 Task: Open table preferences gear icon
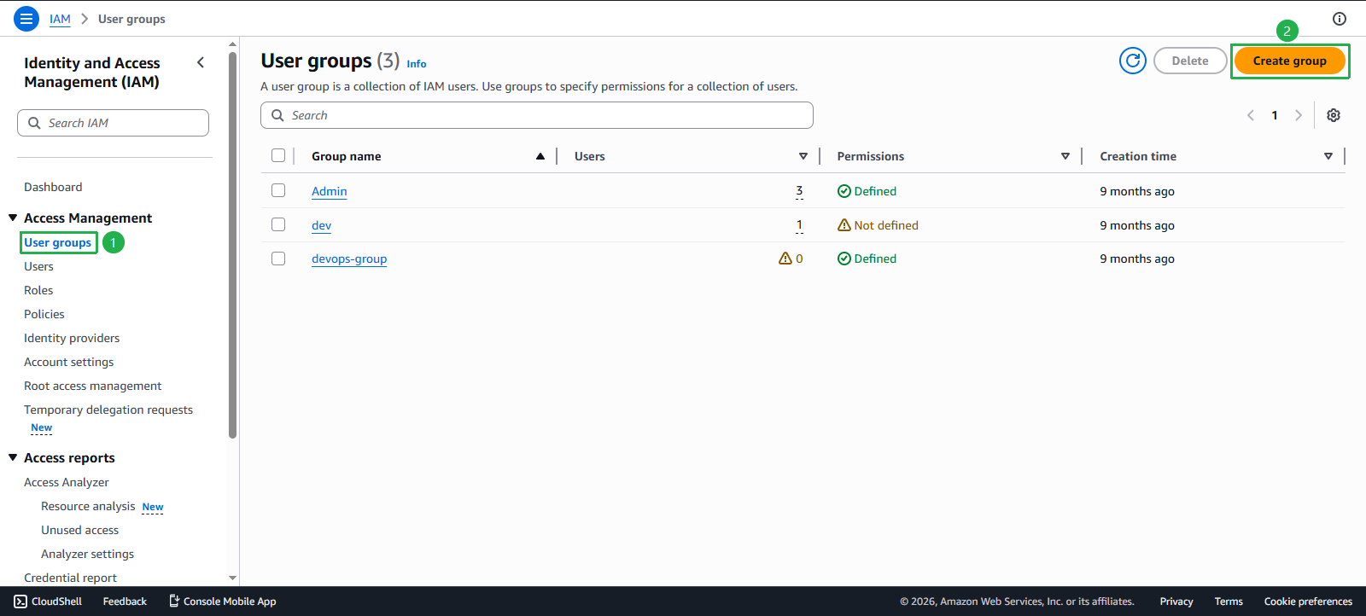[x=1334, y=115]
